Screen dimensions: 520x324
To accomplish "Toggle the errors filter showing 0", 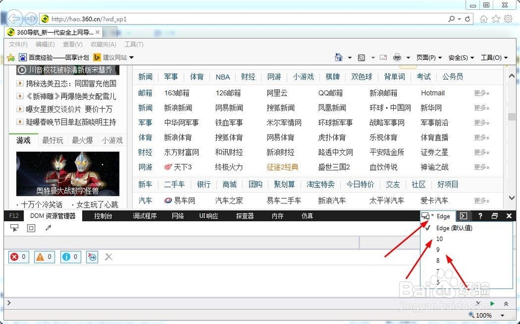I will point(19,256).
